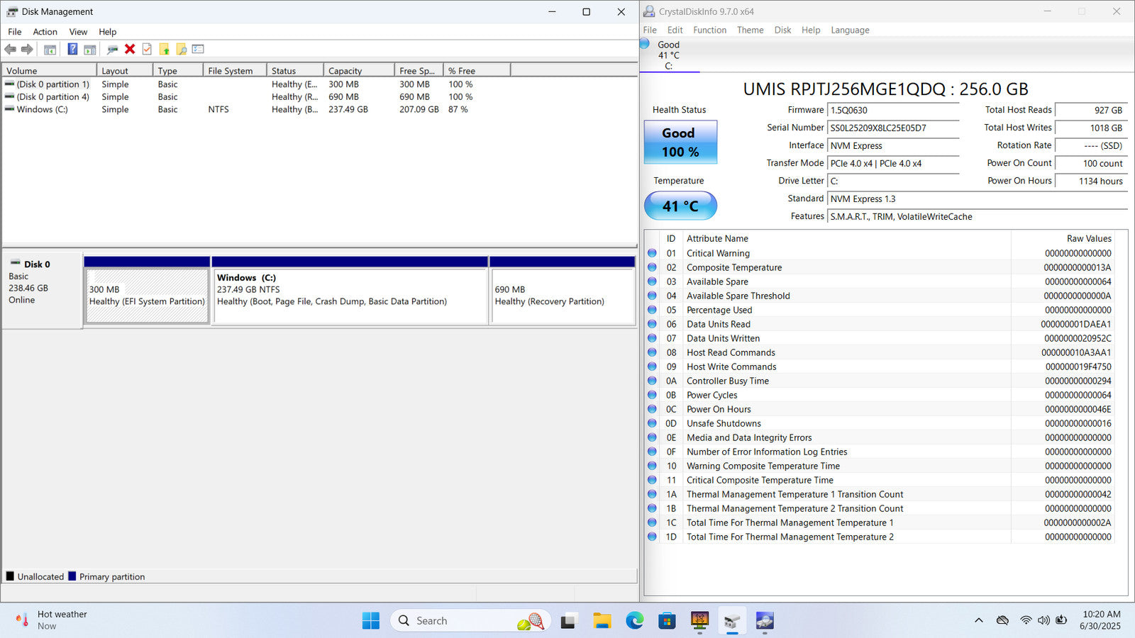Click the 41 °C temperature button
Image resolution: width=1135 pixels, height=638 pixels.
point(680,206)
